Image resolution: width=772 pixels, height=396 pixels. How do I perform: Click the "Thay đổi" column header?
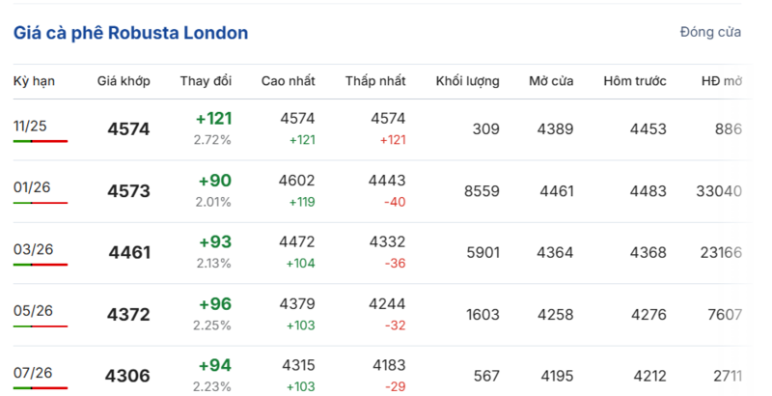point(206,81)
